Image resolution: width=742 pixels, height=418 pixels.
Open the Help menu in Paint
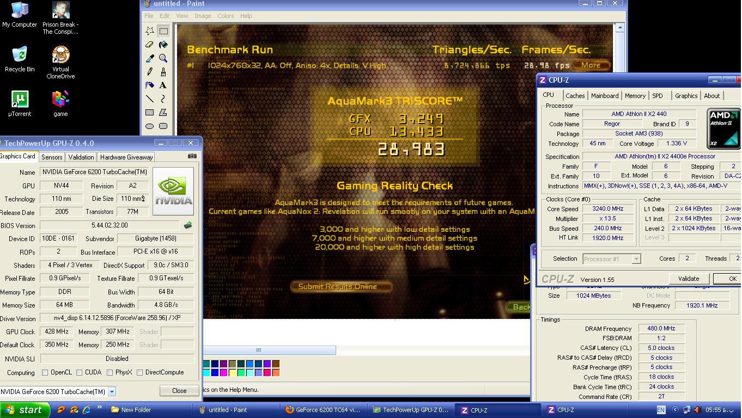tap(246, 16)
